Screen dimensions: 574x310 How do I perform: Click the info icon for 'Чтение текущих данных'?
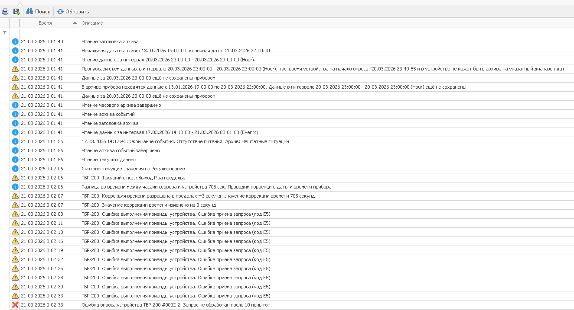click(x=15, y=160)
